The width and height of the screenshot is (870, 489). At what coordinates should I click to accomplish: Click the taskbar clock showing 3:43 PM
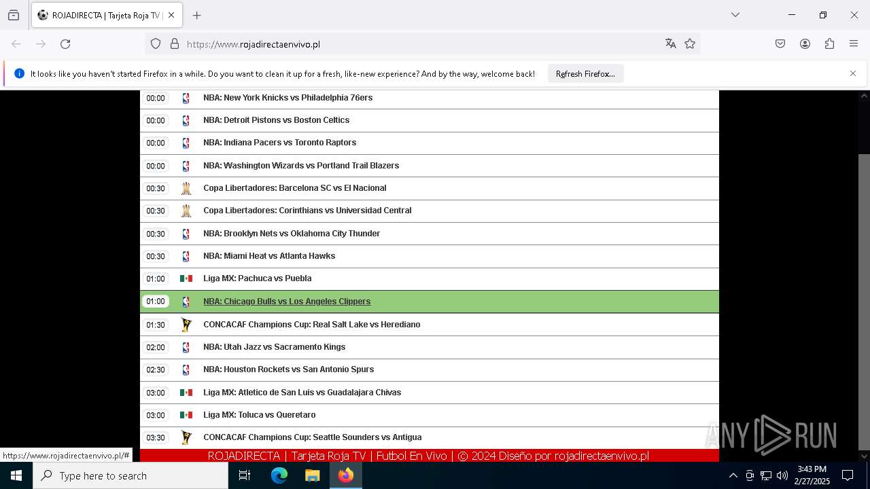[812, 475]
